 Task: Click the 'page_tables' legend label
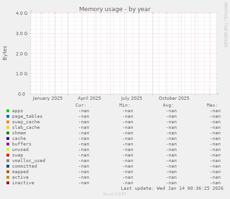(27, 116)
